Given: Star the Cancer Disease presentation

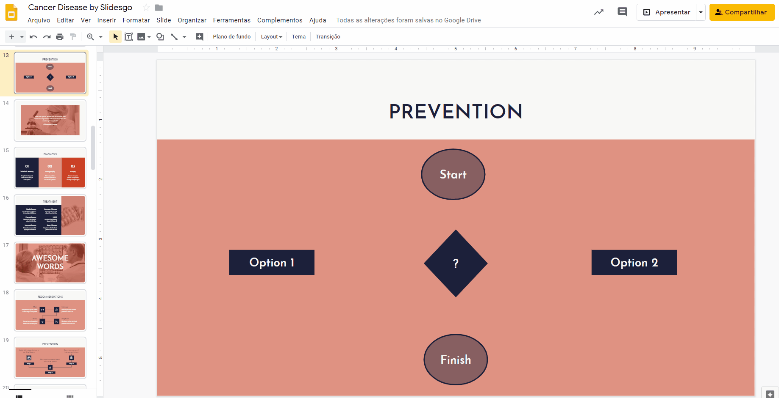Looking at the screenshot, I should pos(146,8).
